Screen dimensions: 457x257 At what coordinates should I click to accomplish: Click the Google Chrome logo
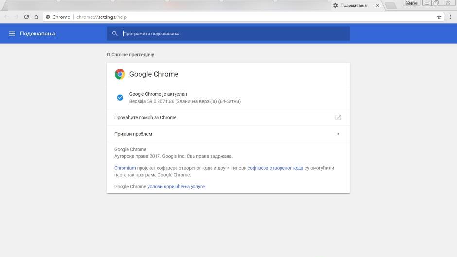(120, 74)
